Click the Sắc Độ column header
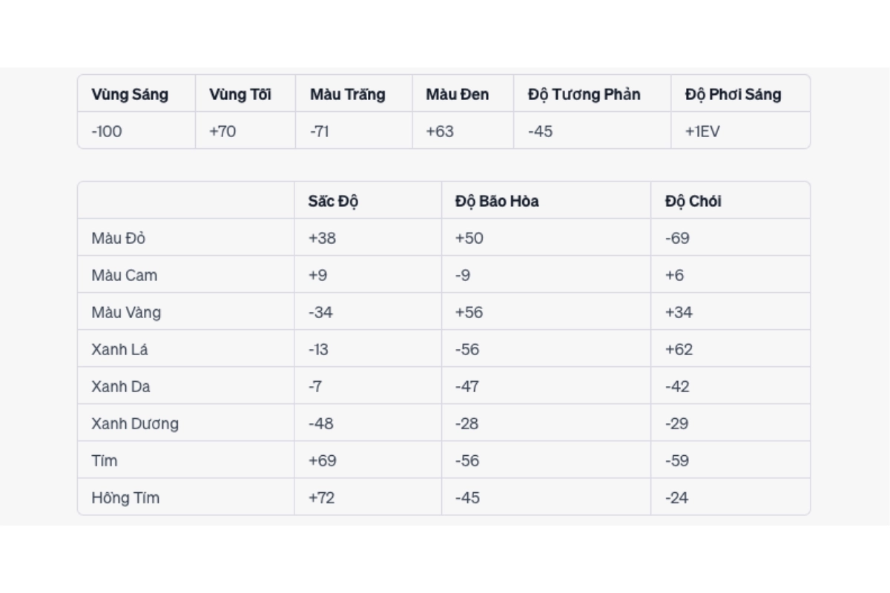 tap(334, 202)
